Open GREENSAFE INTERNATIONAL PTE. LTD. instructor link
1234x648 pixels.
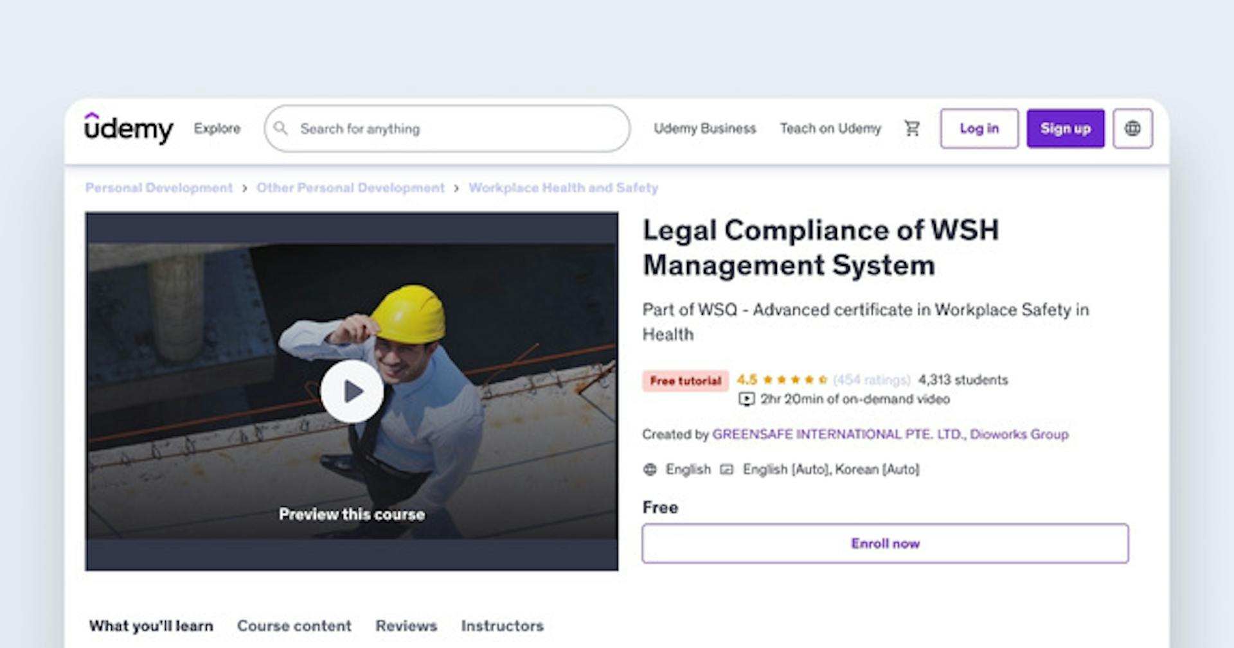[839, 434]
